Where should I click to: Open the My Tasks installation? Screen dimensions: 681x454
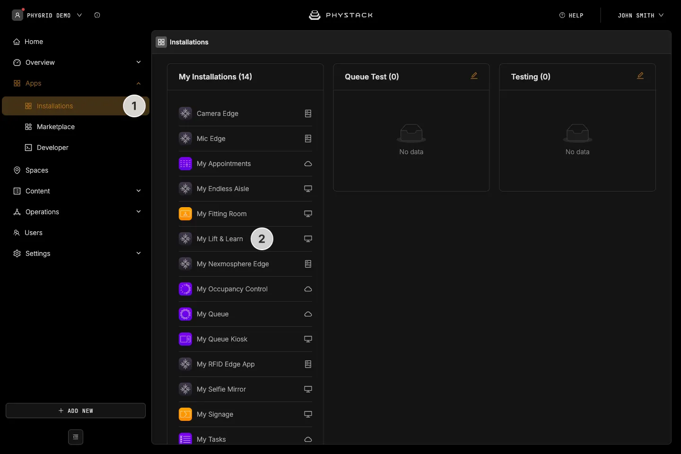pyautogui.click(x=245, y=438)
